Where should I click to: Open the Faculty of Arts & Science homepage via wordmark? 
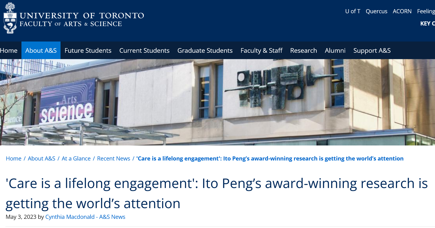pyautogui.click(x=82, y=19)
